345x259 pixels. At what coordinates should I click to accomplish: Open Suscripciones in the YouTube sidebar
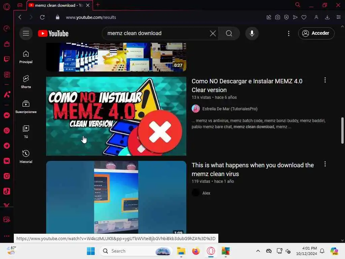26,107
